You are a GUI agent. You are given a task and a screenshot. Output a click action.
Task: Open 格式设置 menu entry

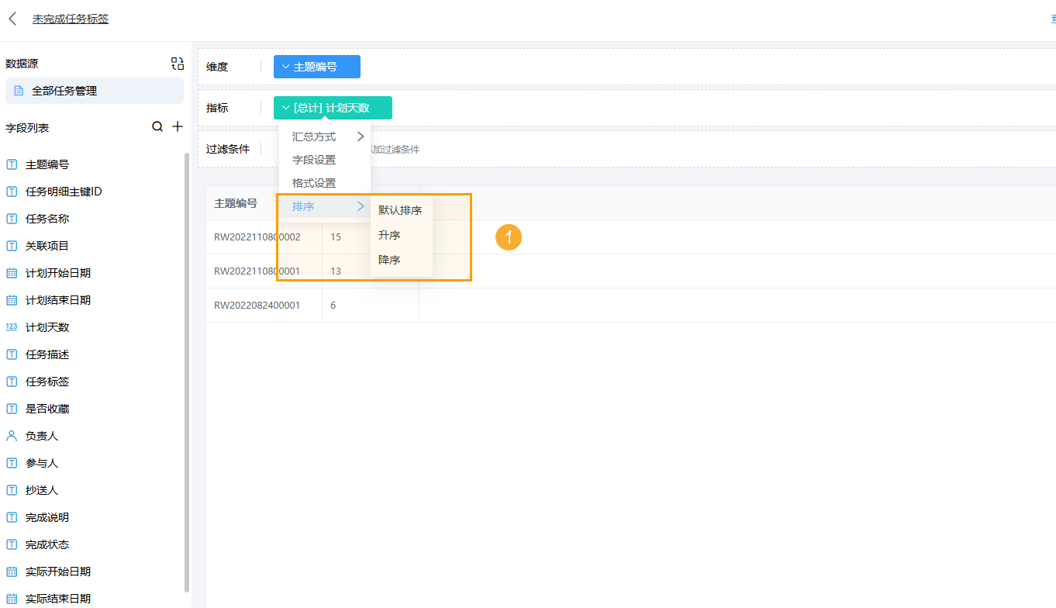[x=314, y=183]
